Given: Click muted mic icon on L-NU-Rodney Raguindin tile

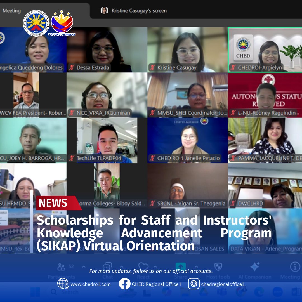Looking at the screenshot, I should click(x=233, y=113).
